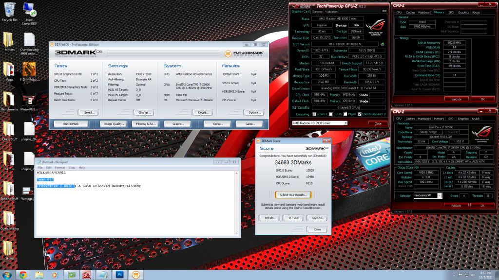The width and height of the screenshot is (499, 280).
Task: Switch to ROG CPU-Z via its taskbar icon
Action: pyautogui.click(x=87, y=275)
